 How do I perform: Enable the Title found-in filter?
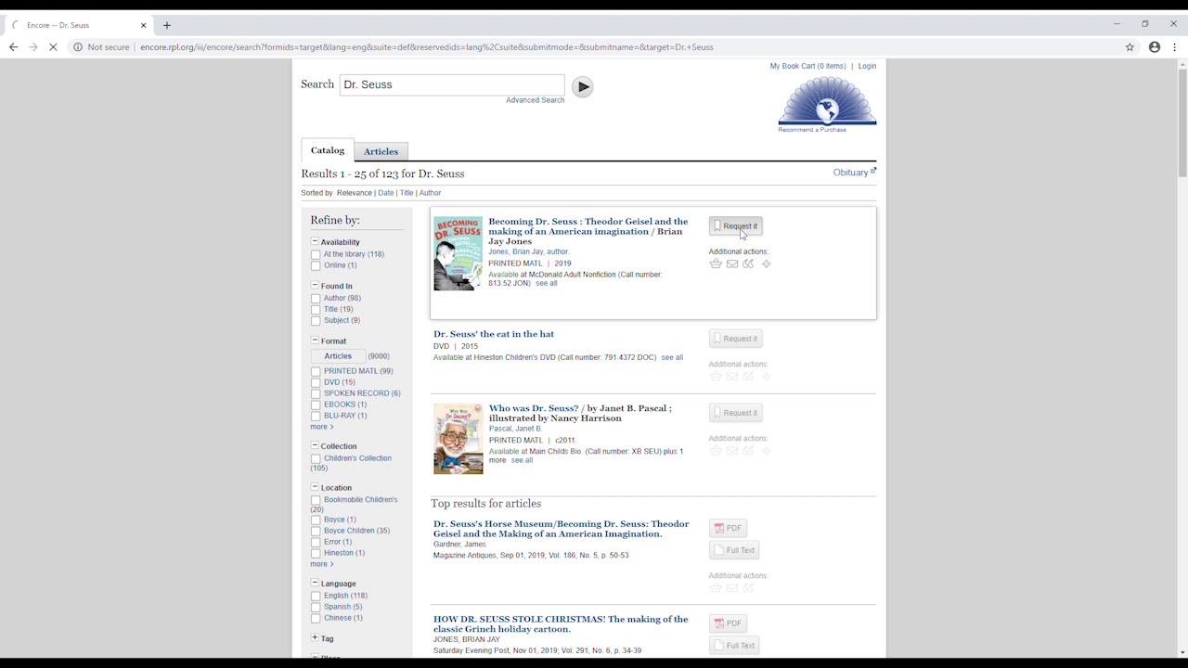(316, 310)
